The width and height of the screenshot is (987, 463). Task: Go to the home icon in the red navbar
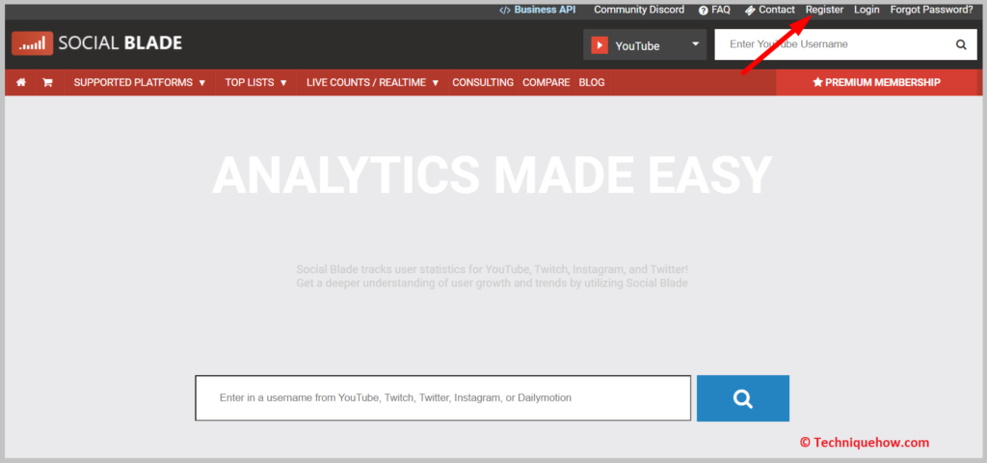click(x=21, y=83)
